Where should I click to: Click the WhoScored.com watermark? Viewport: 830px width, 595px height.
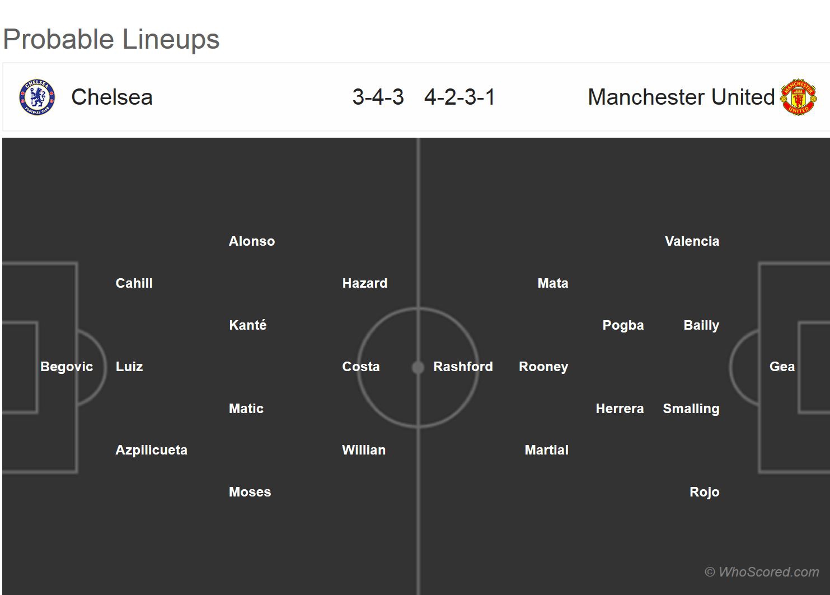762,572
